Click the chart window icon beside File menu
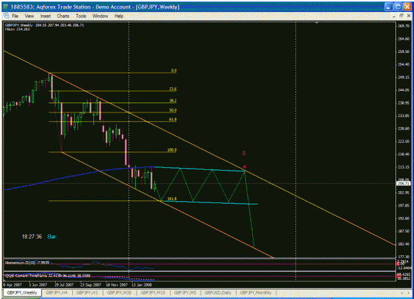This screenshot has width=414, height=299. pyautogui.click(x=6, y=16)
